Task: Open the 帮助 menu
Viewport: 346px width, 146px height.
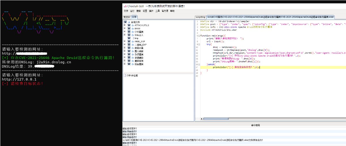Action: pos(172,11)
